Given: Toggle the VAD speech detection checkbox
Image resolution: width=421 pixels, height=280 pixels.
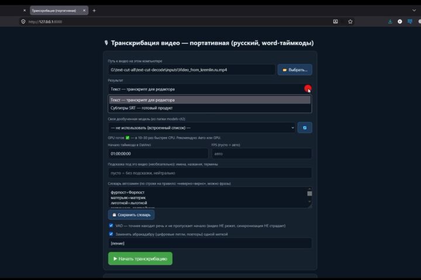Looking at the screenshot, I should pyautogui.click(x=111, y=226).
